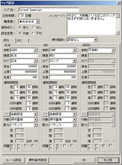The width and height of the screenshot is (122, 165).
Task: Select the BRG tab
Action: pos(9,40)
